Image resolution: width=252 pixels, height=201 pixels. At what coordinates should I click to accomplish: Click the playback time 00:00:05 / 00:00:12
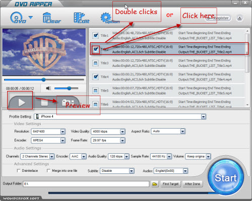point(20,88)
